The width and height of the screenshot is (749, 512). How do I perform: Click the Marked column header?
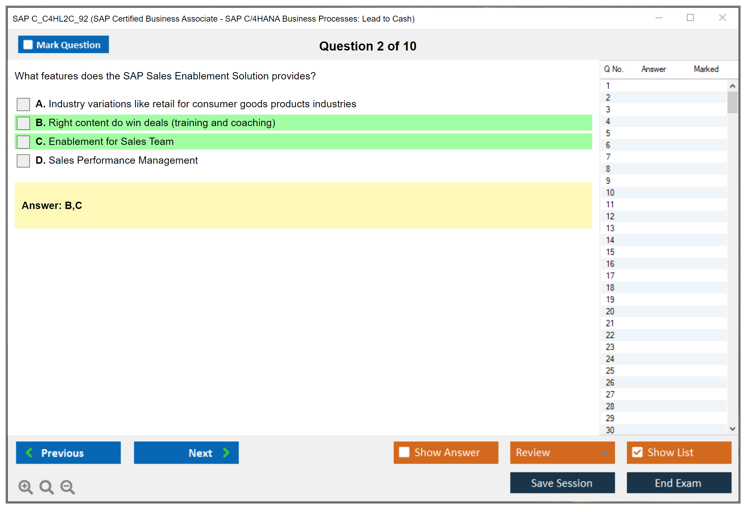706,69
